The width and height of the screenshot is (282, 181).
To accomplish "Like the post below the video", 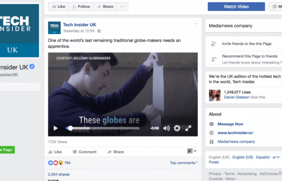I will [x=55, y=152].
